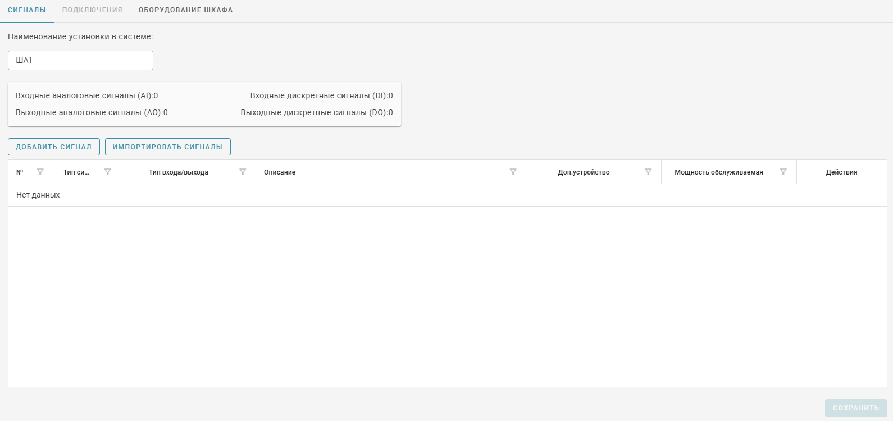This screenshot has height=421, width=893.
Task: Click Мощность обслуживаемая header label
Action: [718, 172]
